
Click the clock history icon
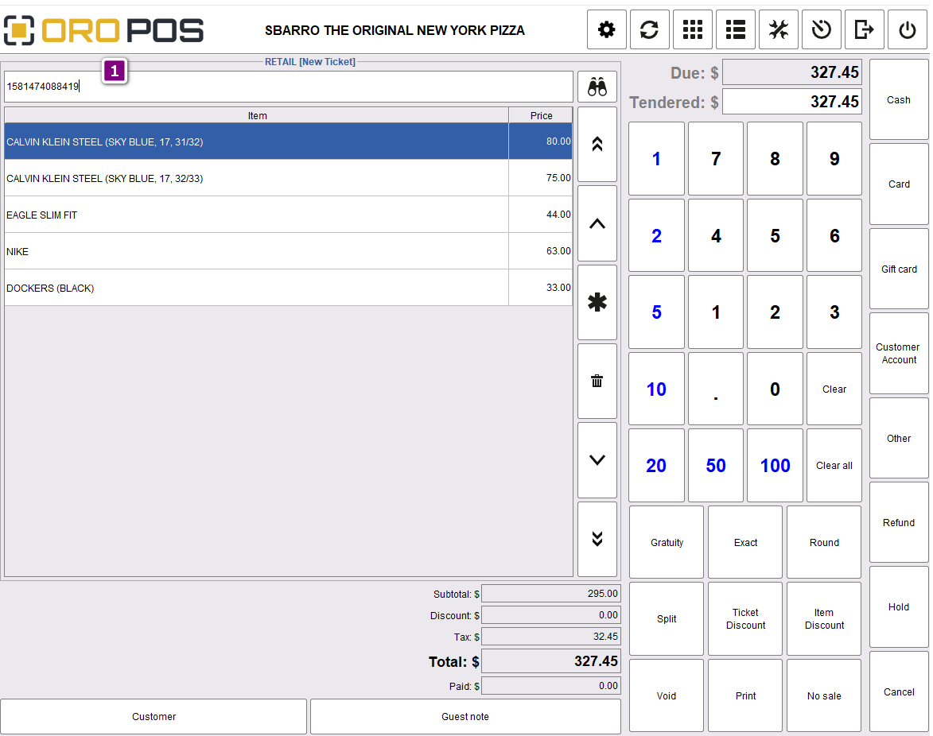821,29
